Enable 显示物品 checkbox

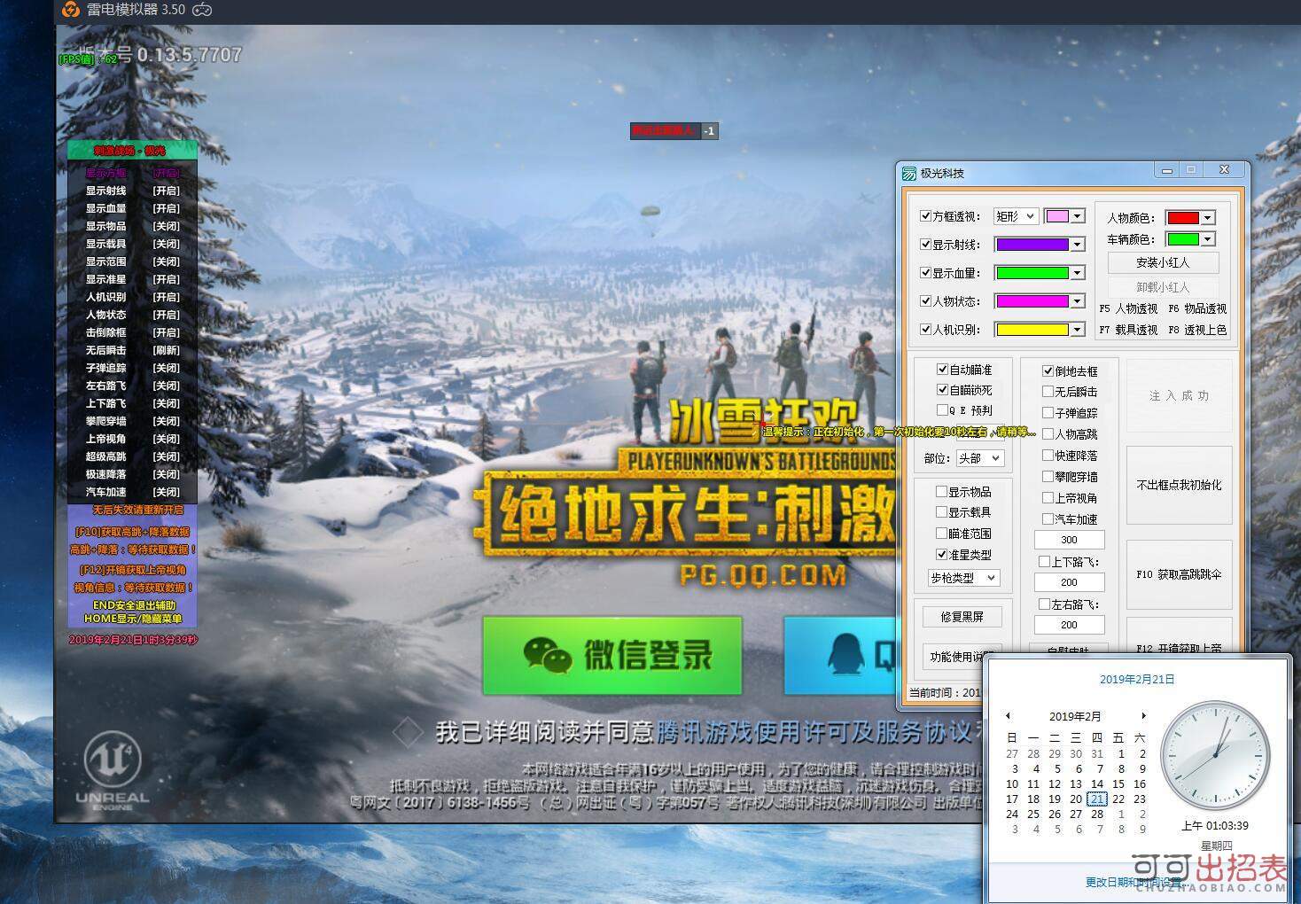pyautogui.click(x=942, y=491)
